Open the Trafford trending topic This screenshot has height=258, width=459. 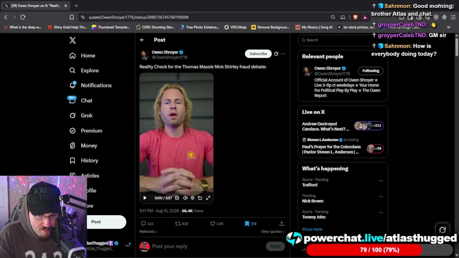pyautogui.click(x=309, y=185)
